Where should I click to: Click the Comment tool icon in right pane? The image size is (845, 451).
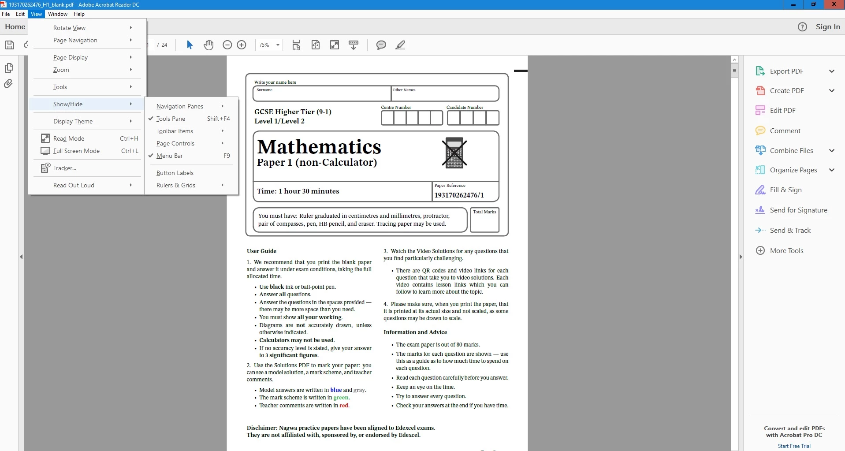pyautogui.click(x=760, y=130)
